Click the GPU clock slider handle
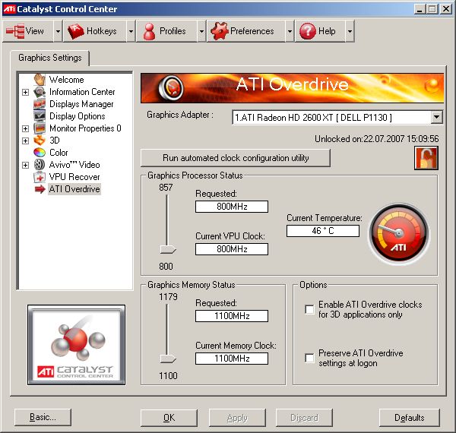 168,249
